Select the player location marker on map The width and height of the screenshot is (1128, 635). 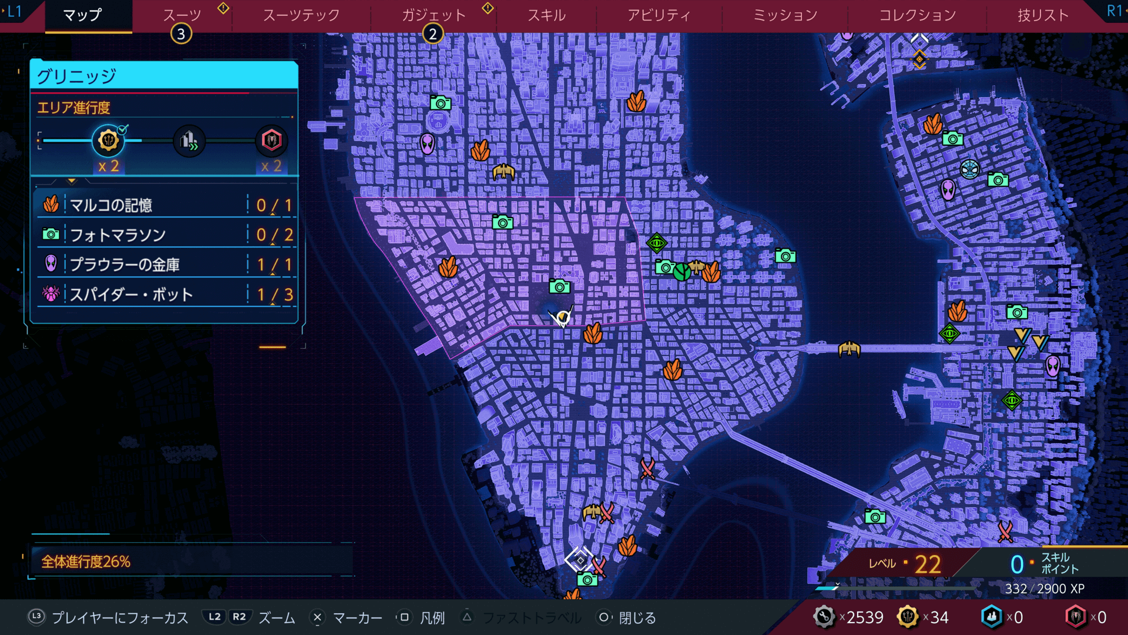click(x=562, y=318)
